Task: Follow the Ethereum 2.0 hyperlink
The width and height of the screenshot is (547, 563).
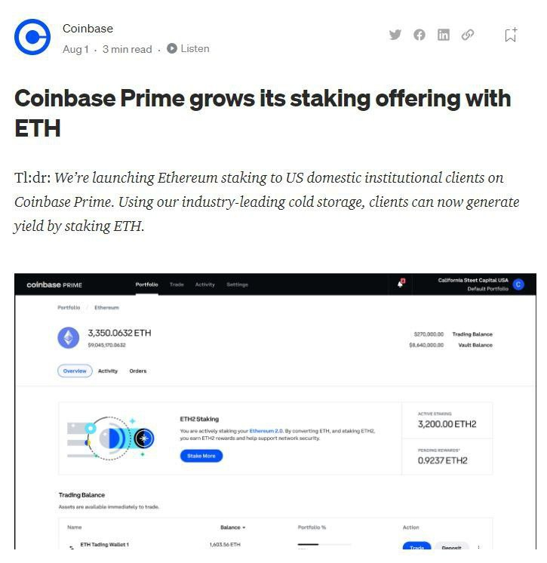Action: [266, 431]
